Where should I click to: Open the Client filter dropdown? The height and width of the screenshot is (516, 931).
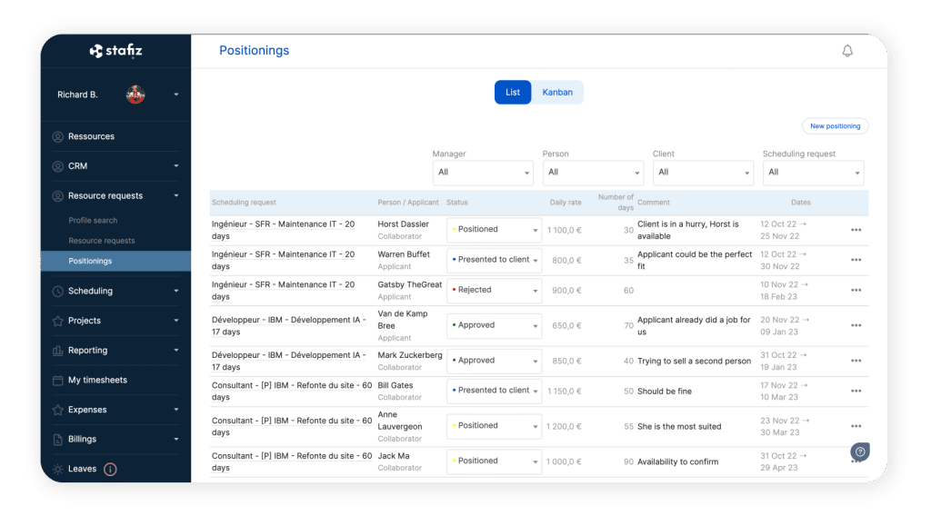(703, 173)
